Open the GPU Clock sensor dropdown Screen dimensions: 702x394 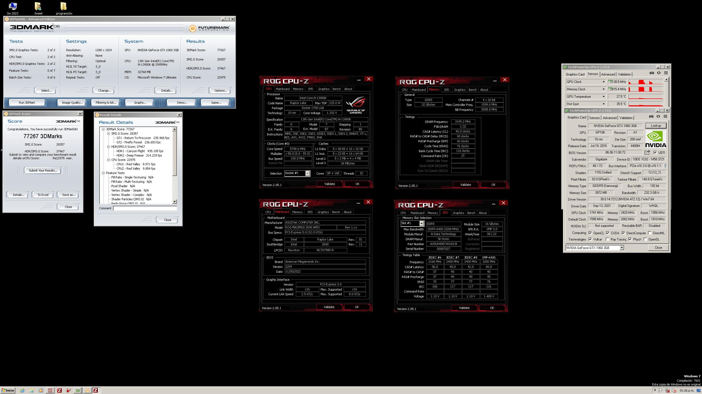(603, 82)
